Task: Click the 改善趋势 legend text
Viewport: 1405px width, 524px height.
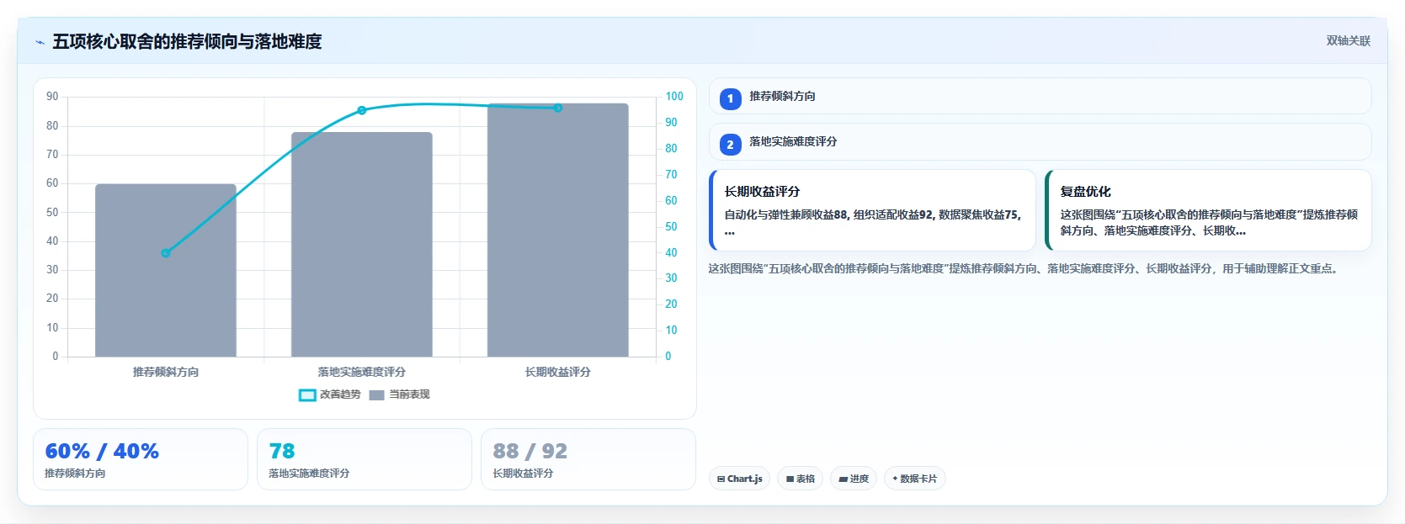Action: [340, 394]
